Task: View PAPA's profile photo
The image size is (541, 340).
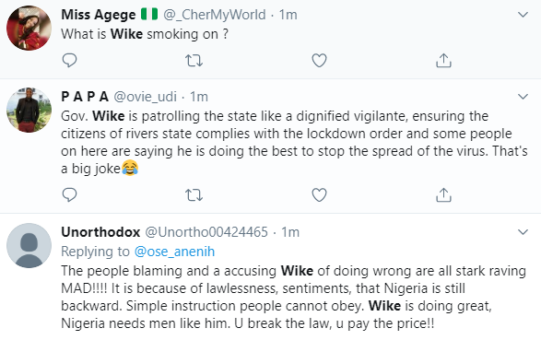Action: click(x=29, y=110)
